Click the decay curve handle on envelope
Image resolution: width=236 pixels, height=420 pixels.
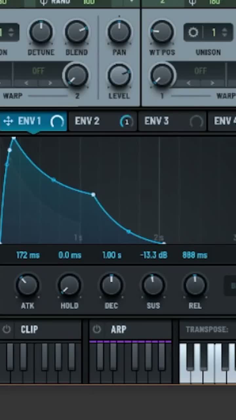(53, 180)
